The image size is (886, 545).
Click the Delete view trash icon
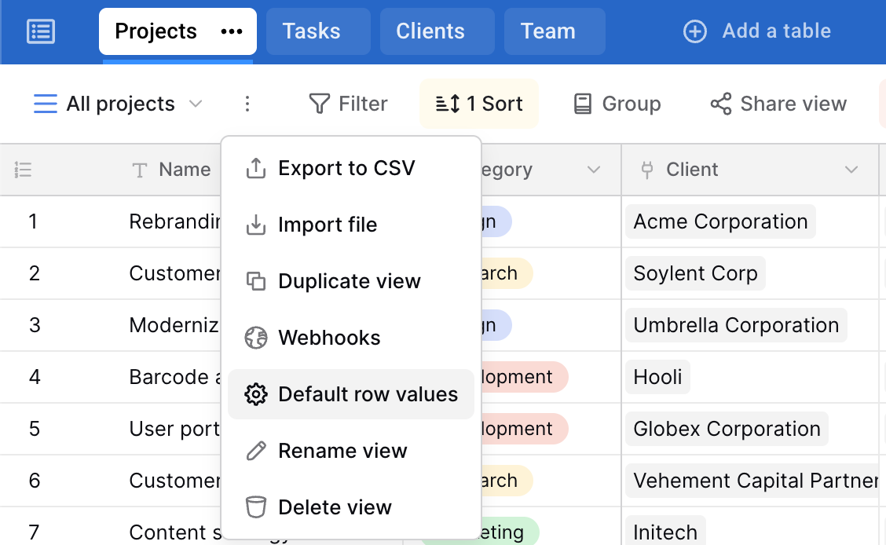[x=256, y=507]
